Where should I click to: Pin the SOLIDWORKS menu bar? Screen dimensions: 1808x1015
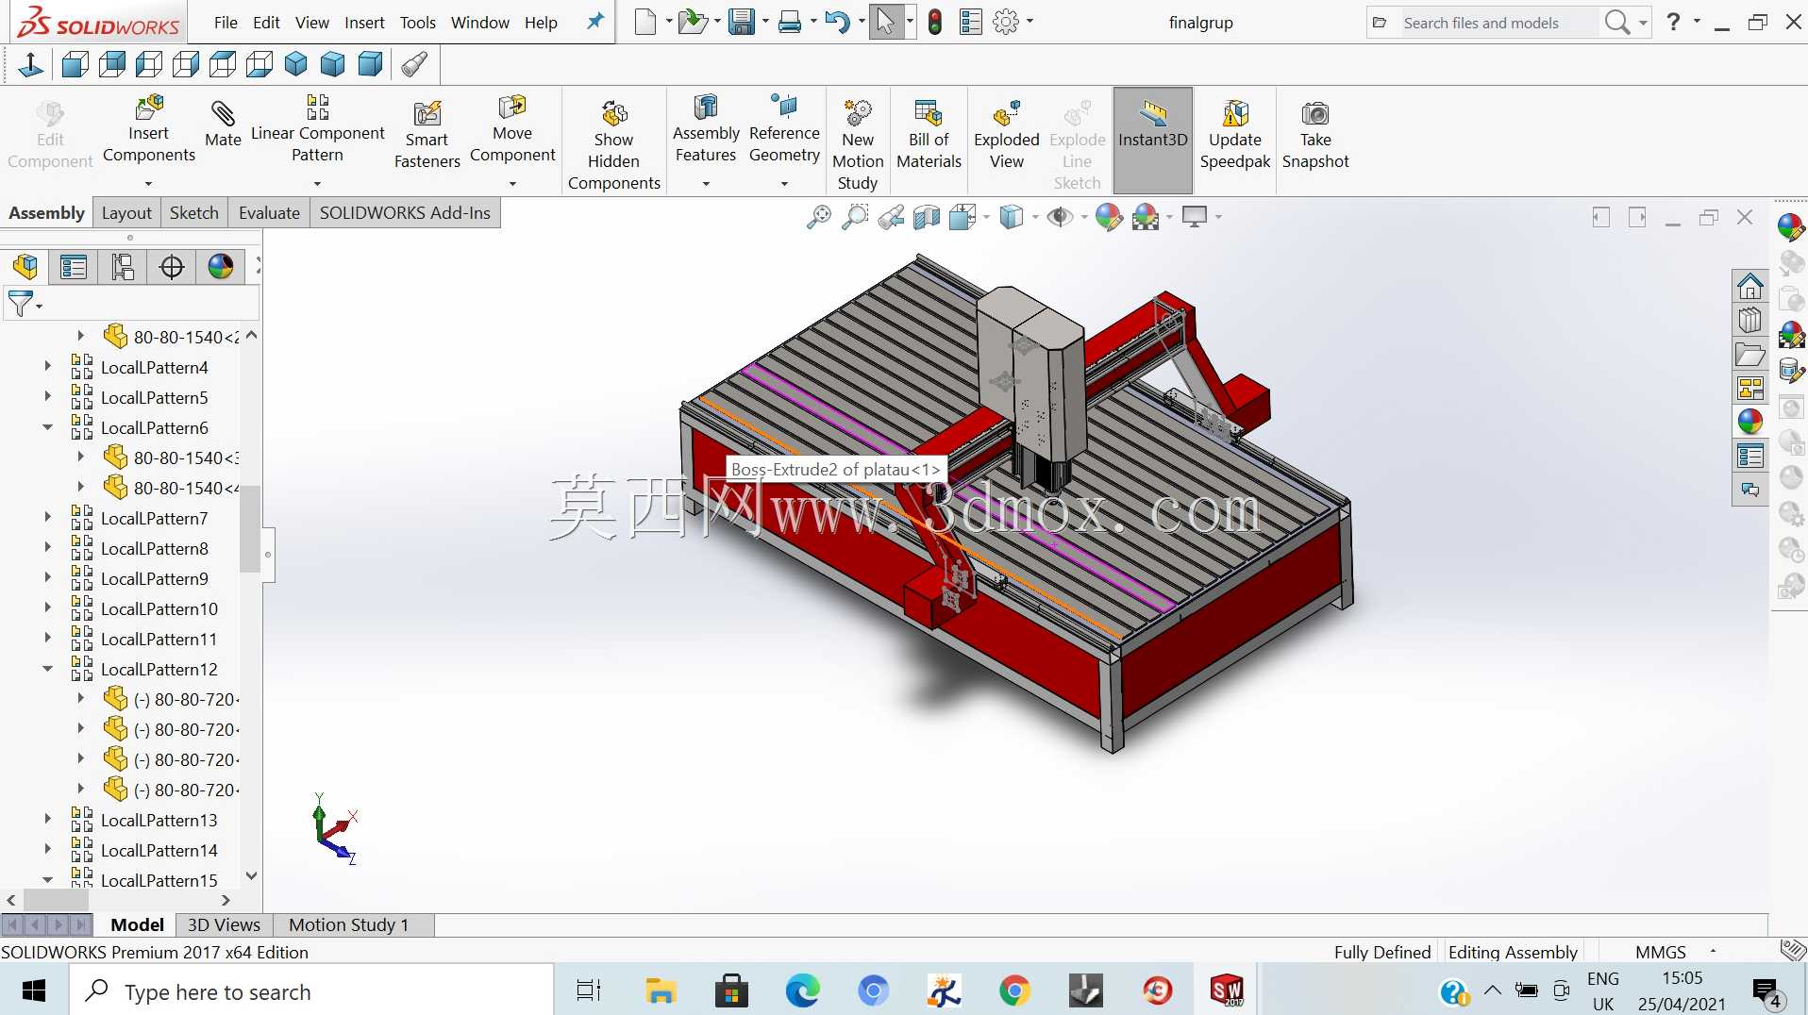(x=595, y=21)
